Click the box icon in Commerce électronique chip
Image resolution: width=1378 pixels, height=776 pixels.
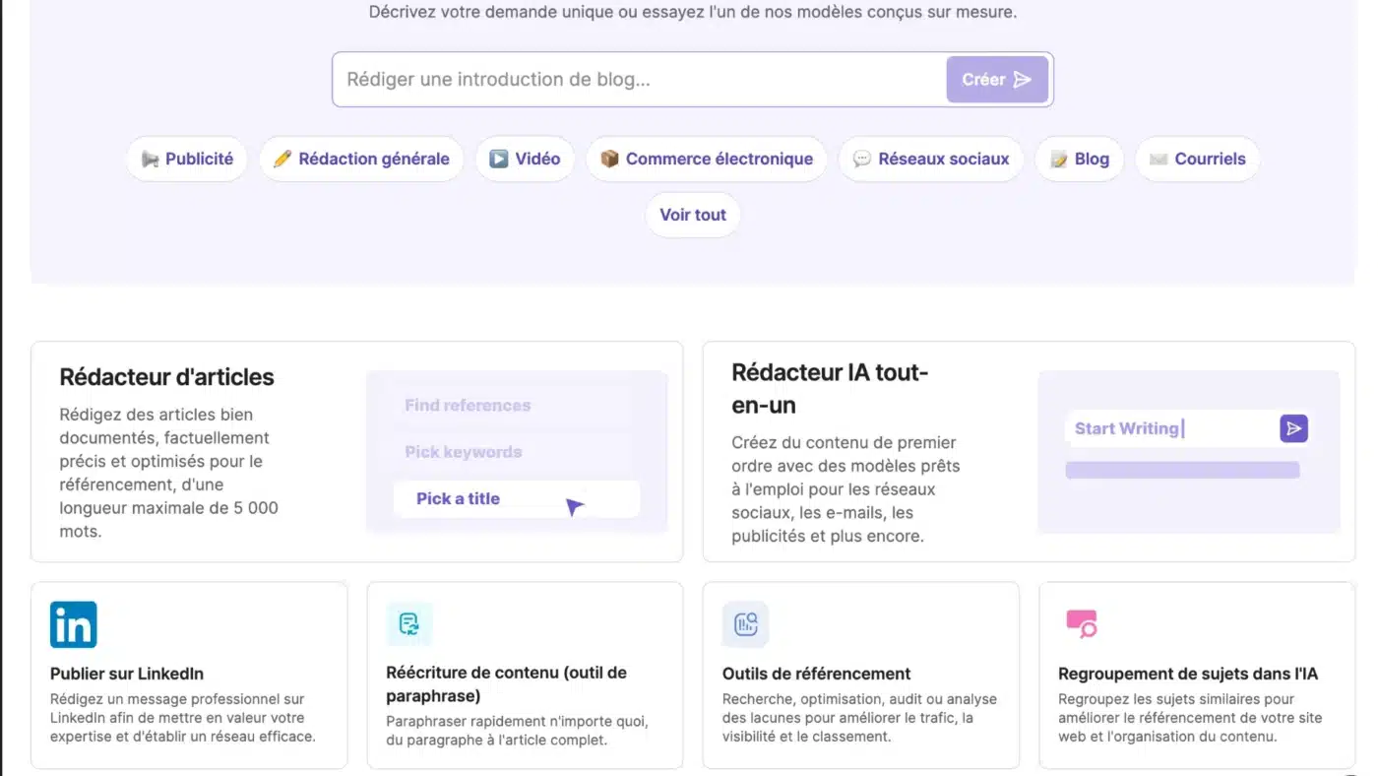click(x=609, y=160)
